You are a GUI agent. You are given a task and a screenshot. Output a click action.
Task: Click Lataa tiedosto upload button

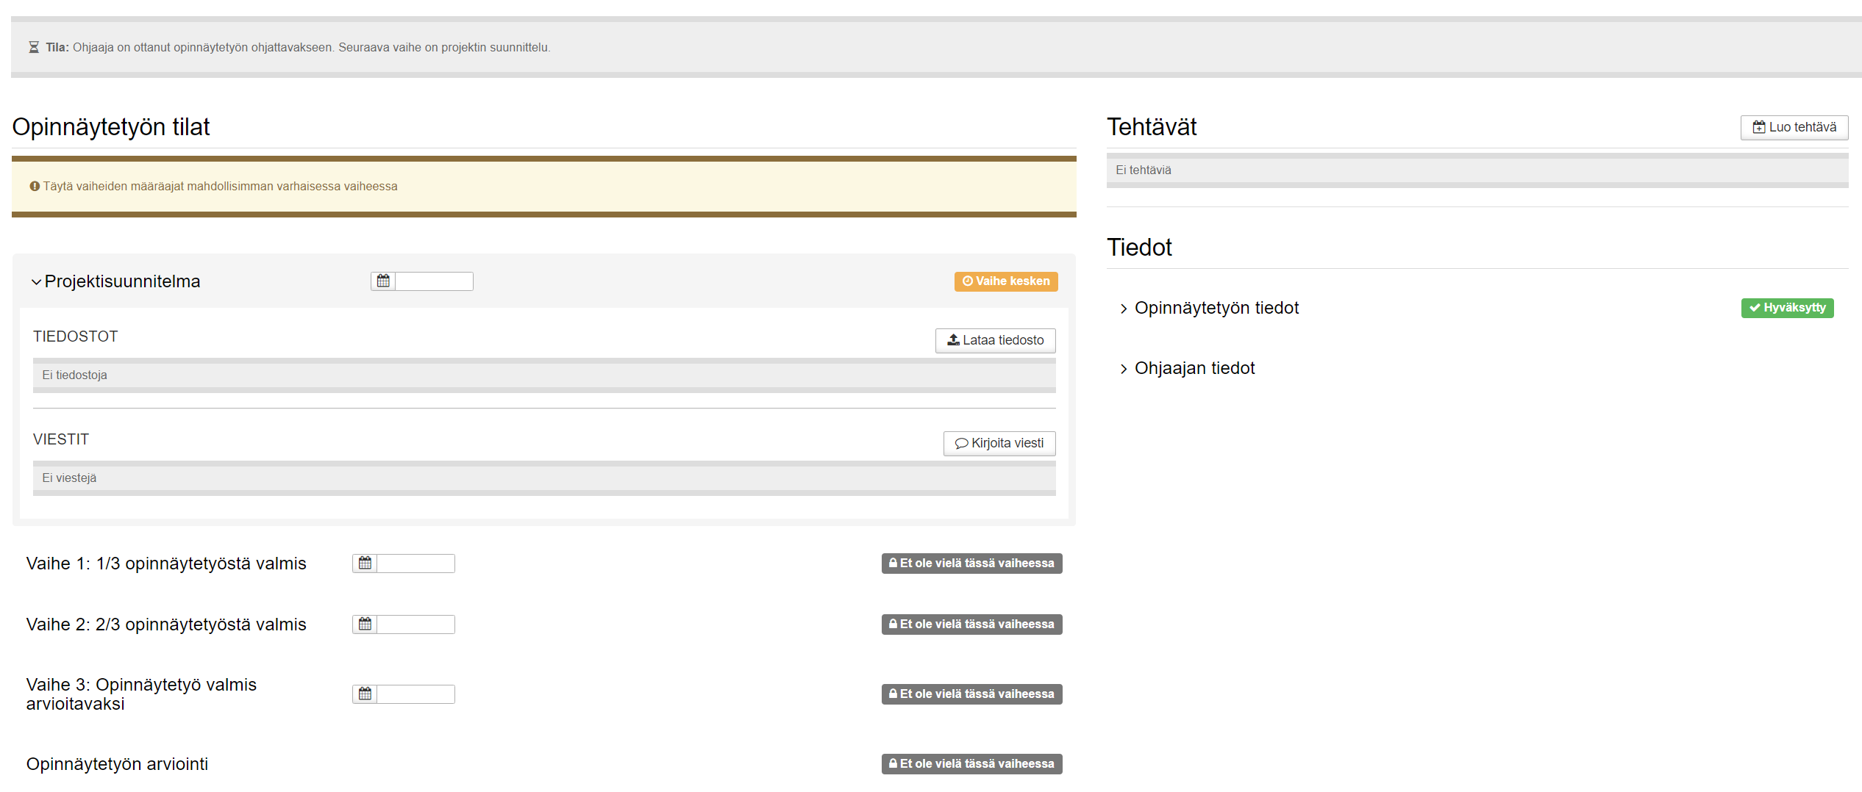tap(996, 340)
